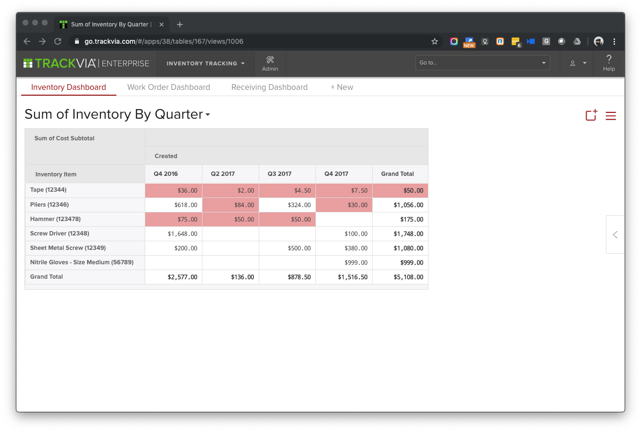Reload the page in browser
This screenshot has width=641, height=432.
[x=58, y=41]
